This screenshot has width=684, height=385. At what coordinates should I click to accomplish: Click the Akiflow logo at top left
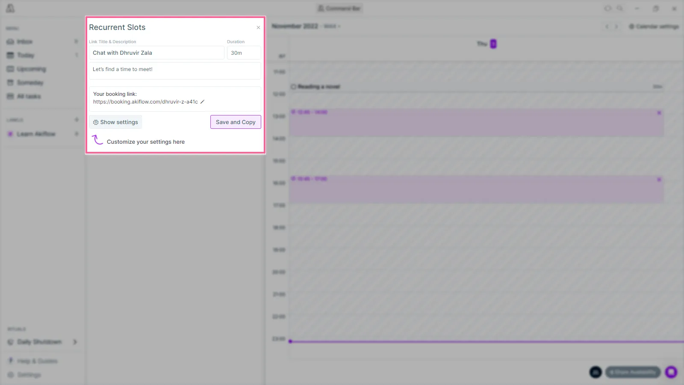point(10,8)
